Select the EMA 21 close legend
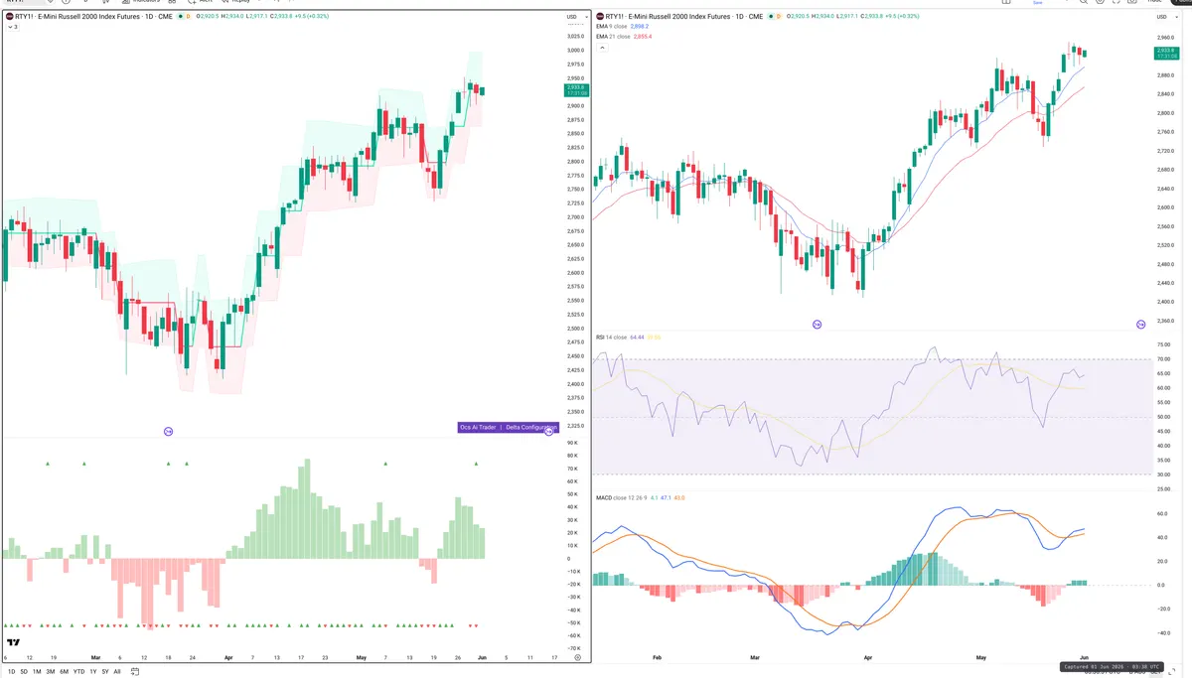This screenshot has width=1192, height=678. click(612, 37)
